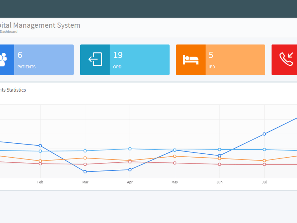
Task: Select orange data point at Feb
Action: [x=40, y=161]
